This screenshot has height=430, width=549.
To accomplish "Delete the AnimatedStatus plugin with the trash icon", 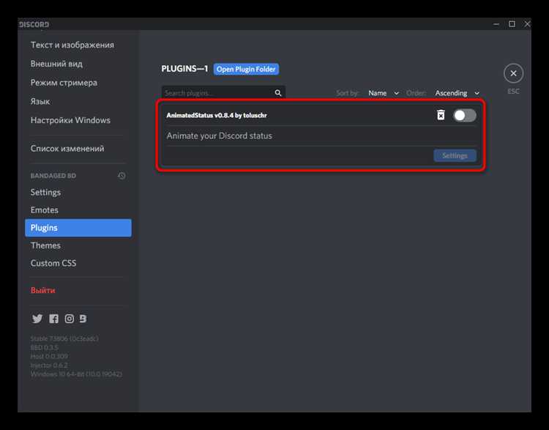I will 441,115.
